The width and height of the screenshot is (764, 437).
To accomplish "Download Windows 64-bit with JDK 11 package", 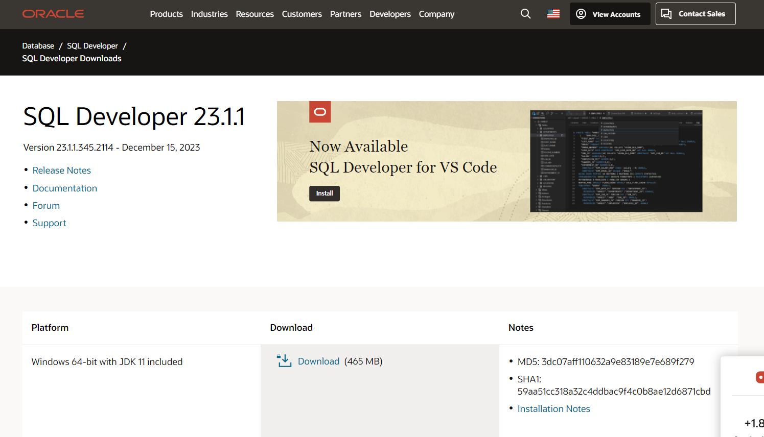I will tap(318, 361).
